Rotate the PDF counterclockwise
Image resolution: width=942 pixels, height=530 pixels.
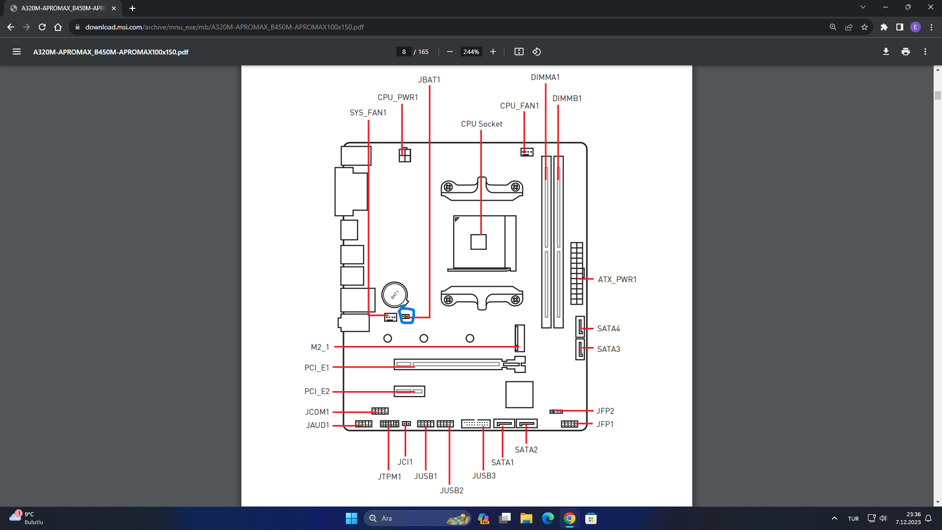tap(537, 52)
